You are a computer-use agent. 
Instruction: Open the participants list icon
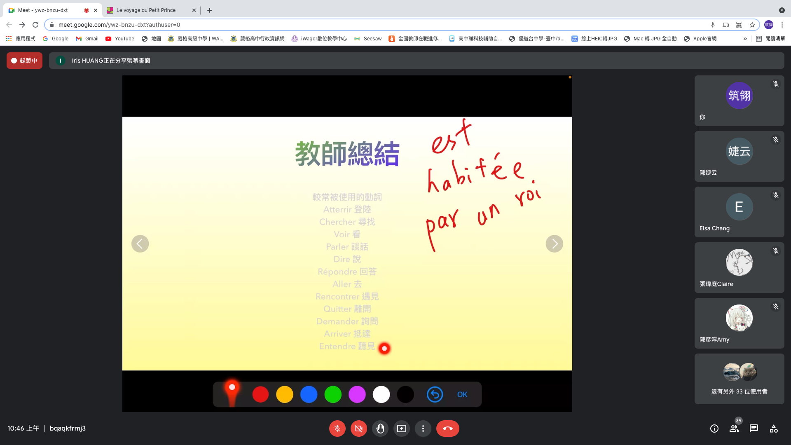[734, 429]
